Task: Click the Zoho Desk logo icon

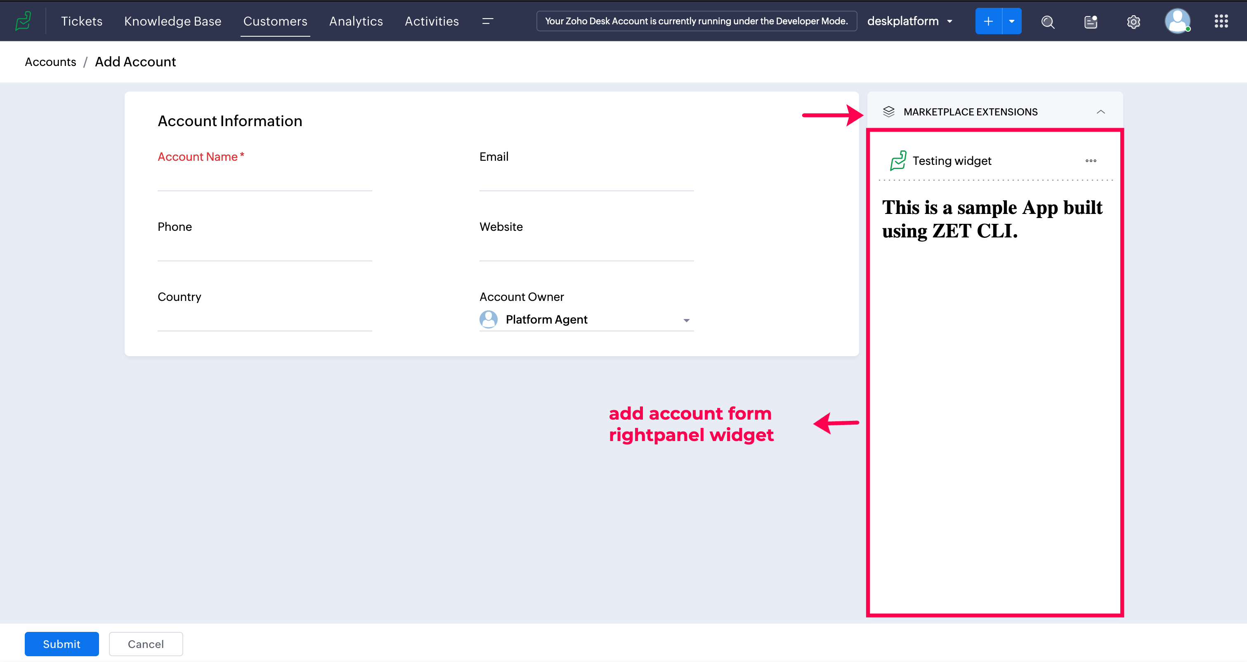Action: pos(23,21)
